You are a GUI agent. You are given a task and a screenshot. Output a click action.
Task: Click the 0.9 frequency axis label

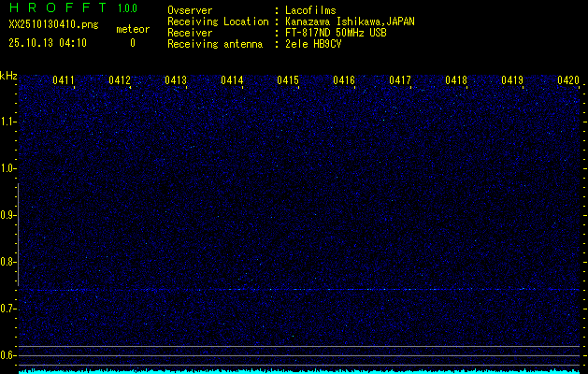tap(8, 215)
